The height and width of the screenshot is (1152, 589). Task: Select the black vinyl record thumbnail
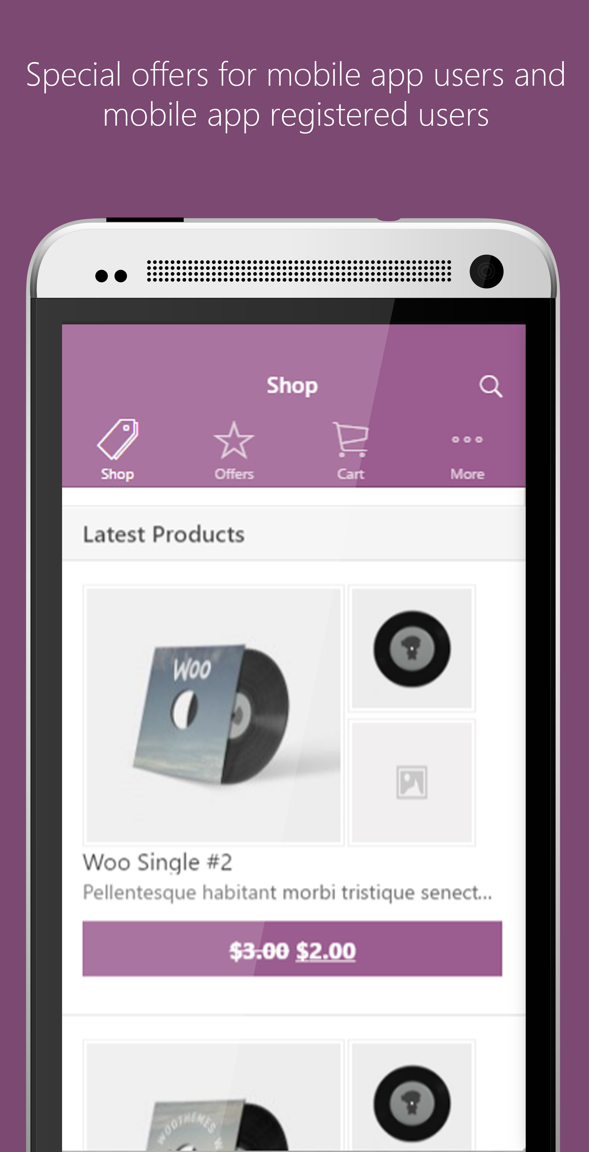(411, 648)
